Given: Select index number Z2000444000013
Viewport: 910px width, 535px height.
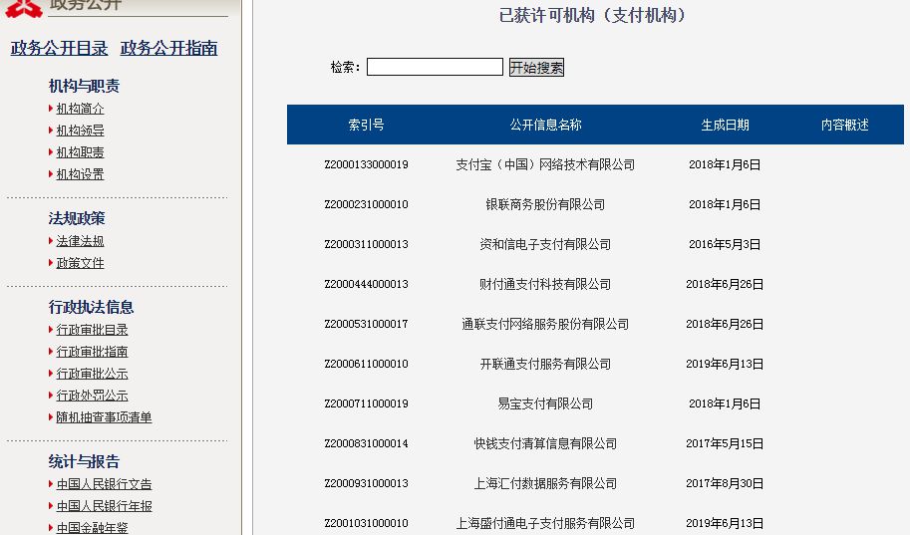Looking at the screenshot, I should click(366, 284).
